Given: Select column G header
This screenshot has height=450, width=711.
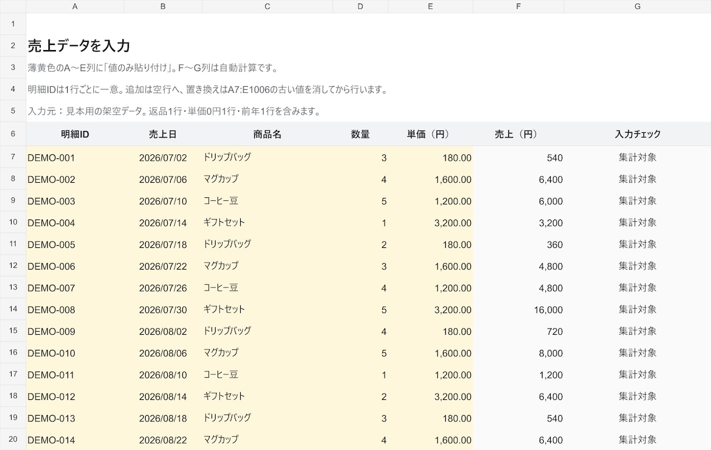Looking at the screenshot, I should click(x=638, y=6).
